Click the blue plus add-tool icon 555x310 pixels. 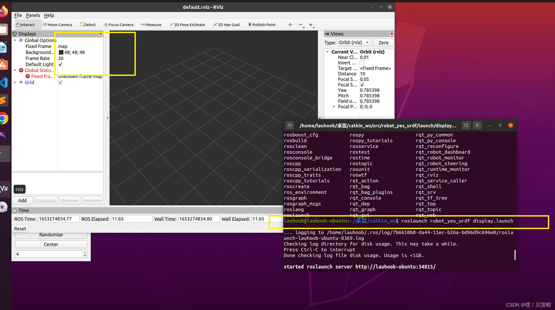[290, 25]
